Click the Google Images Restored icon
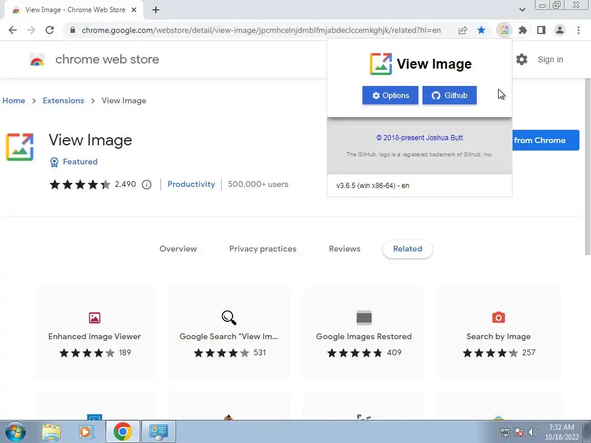 click(364, 318)
